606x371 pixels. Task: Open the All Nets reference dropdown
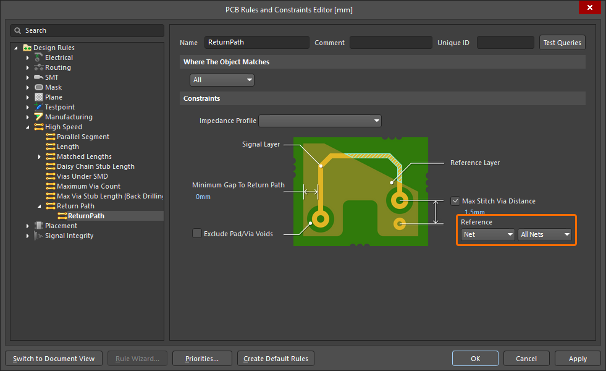tap(545, 234)
